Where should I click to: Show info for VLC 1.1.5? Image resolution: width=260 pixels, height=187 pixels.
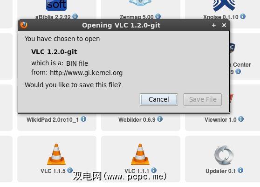[x=70, y=170]
